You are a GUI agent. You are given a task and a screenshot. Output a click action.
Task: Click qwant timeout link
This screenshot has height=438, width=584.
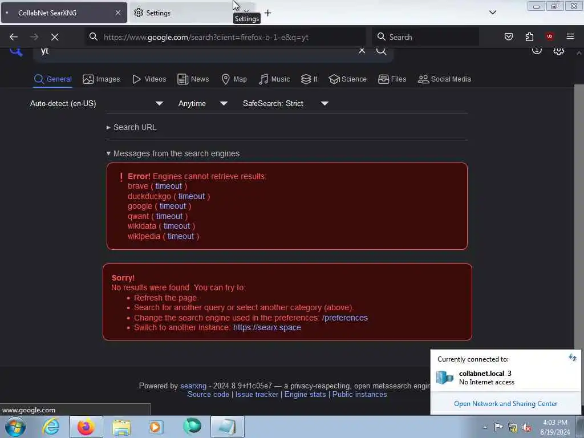tap(169, 216)
